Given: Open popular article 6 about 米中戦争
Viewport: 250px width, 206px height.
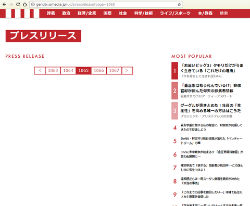Looking at the screenshot, I should 212,154.
